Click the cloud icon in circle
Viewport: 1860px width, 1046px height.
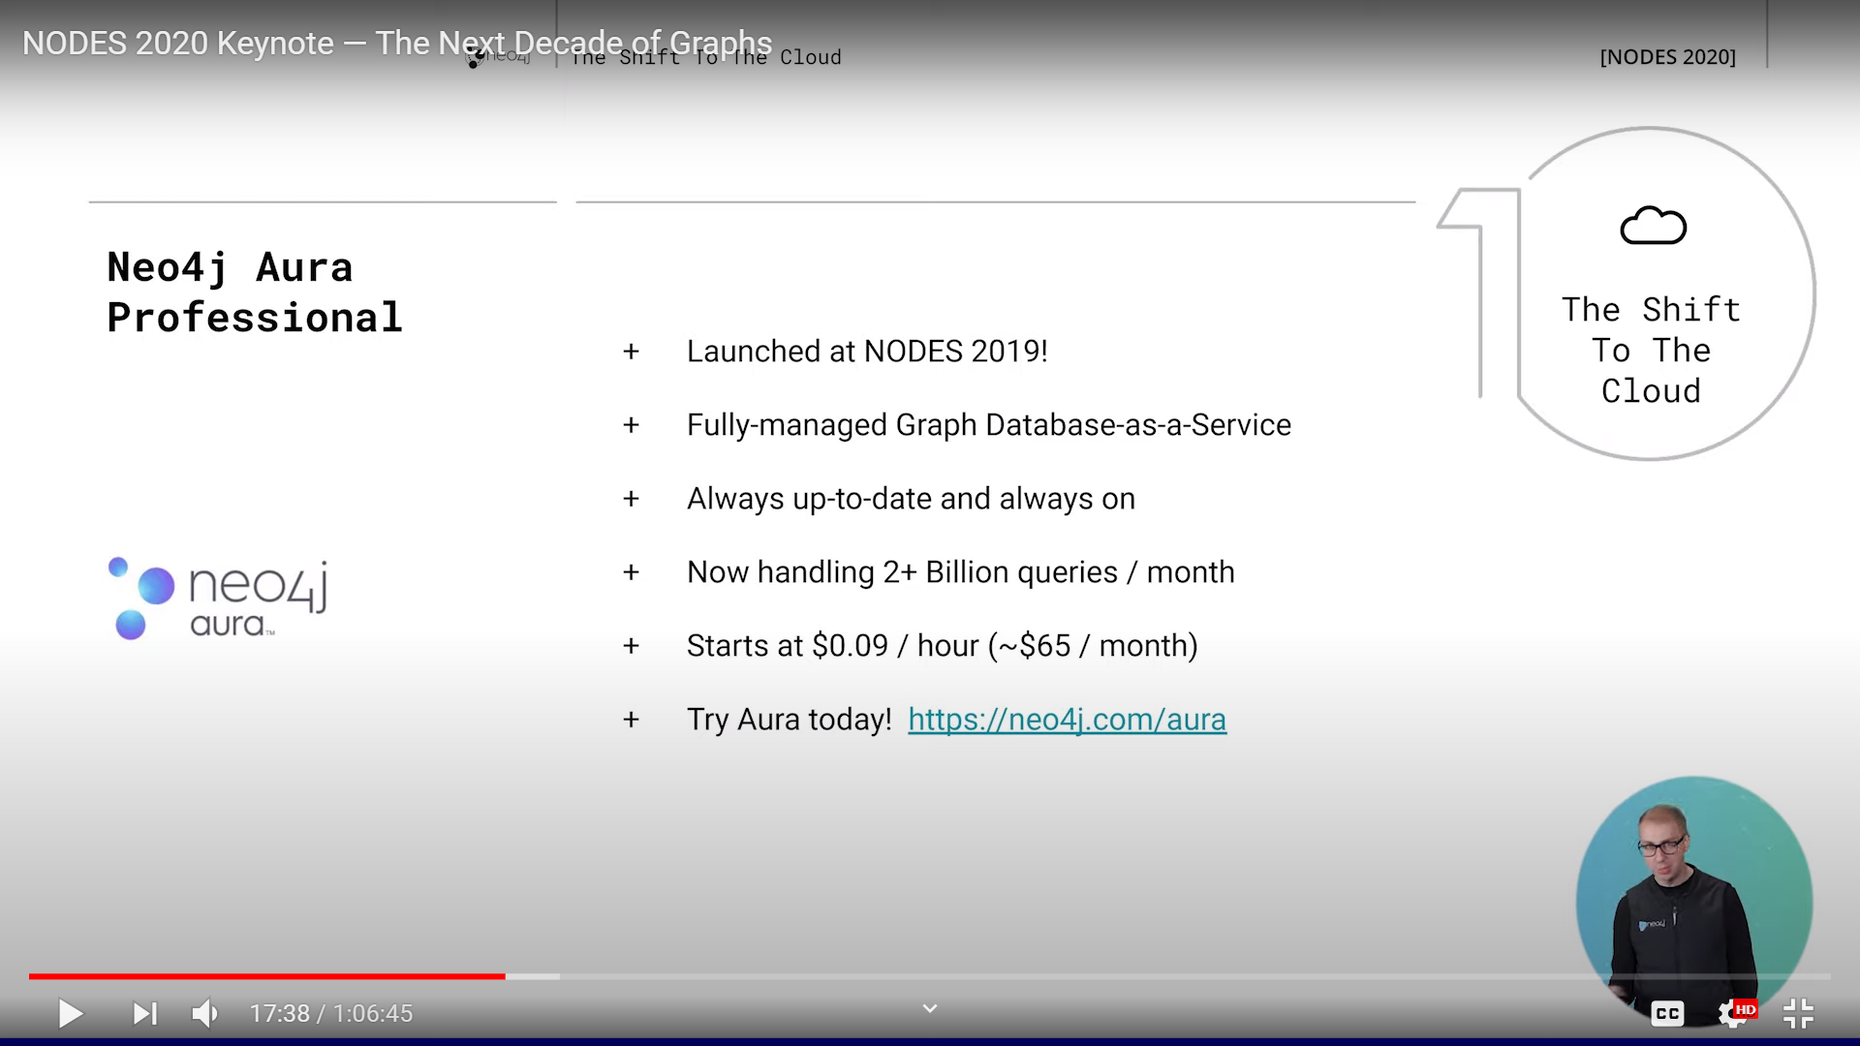pos(1653,226)
